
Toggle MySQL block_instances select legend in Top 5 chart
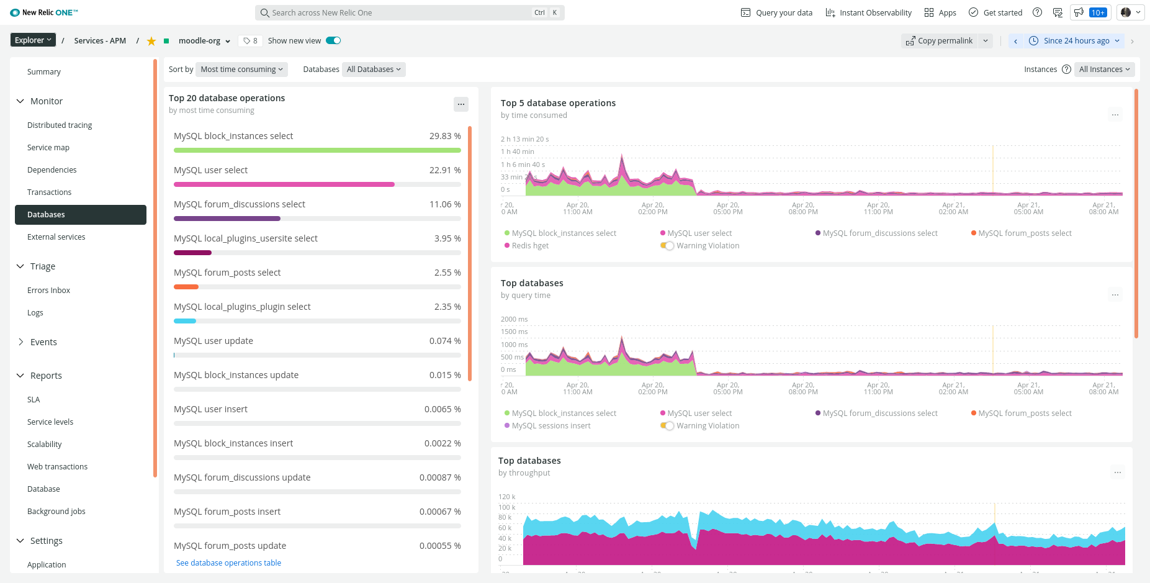point(560,233)
